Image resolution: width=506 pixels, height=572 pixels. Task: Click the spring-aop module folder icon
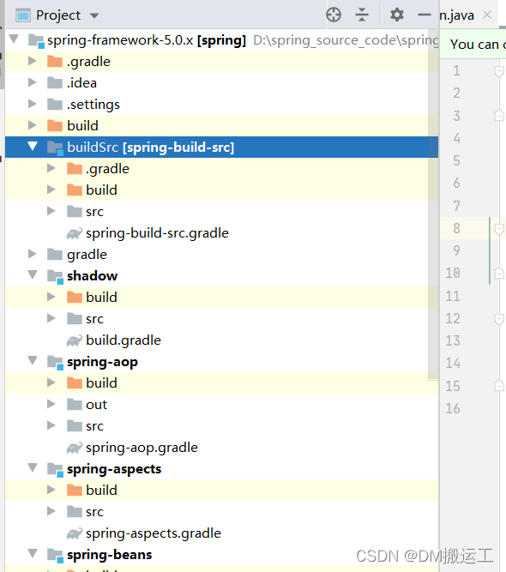point(56,362)
